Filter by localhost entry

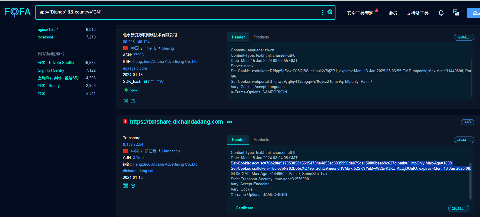[46, 37]
